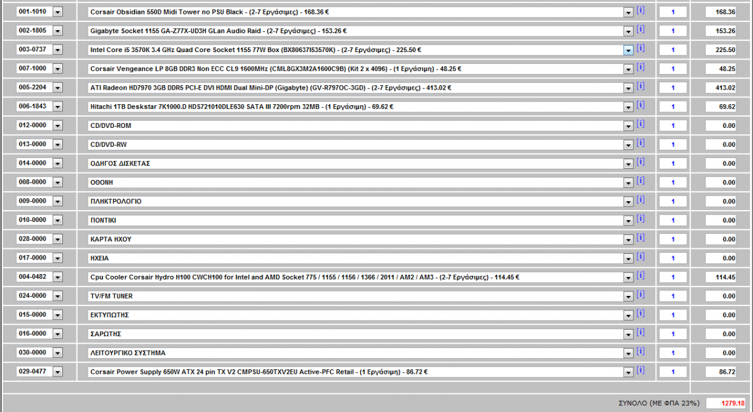Viewport: 753px width, 412px height.
Task: Open info [i] for Intel Core i5 3570K row
Action: (640, 48)
